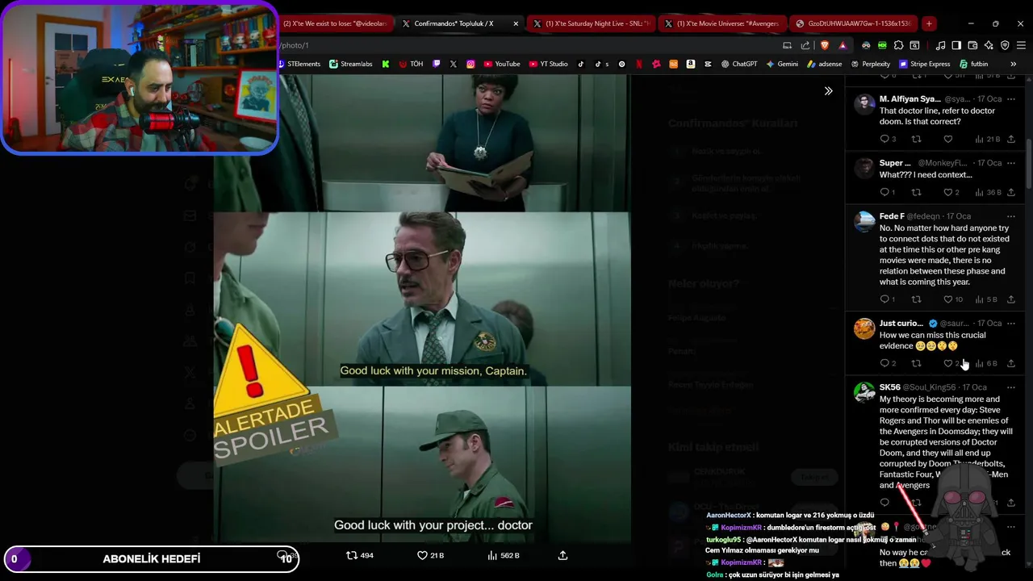
Task: Click the Brave Shields lion icon
Action: click(x=825, y=45)
